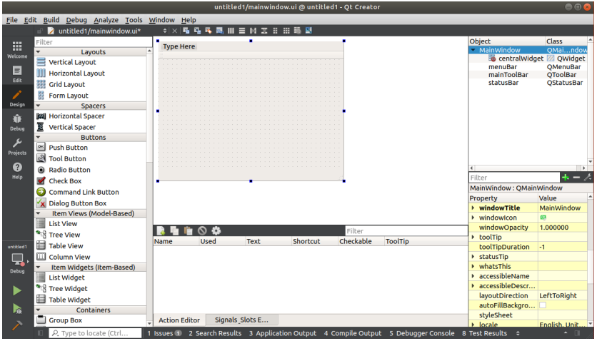
Task: Open the Analyze menu
Action: pos(106,20)
